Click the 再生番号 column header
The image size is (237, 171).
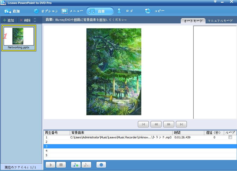[57, 133]
